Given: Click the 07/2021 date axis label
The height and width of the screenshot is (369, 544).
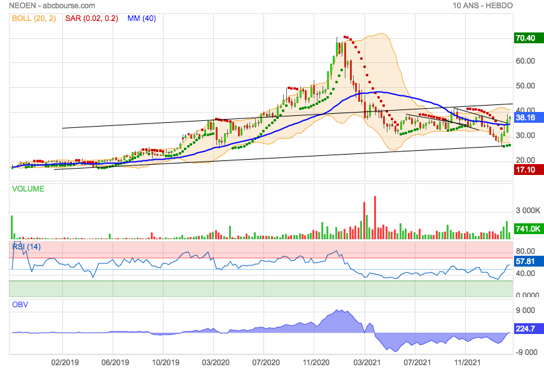Looking at the screenshot, I should [x=417, y=363].
